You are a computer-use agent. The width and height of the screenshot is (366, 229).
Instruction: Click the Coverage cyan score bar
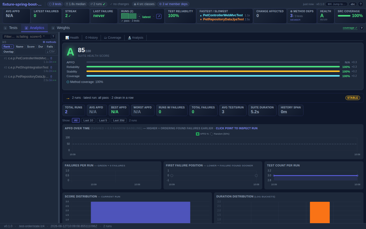click(x=213, y=76)
